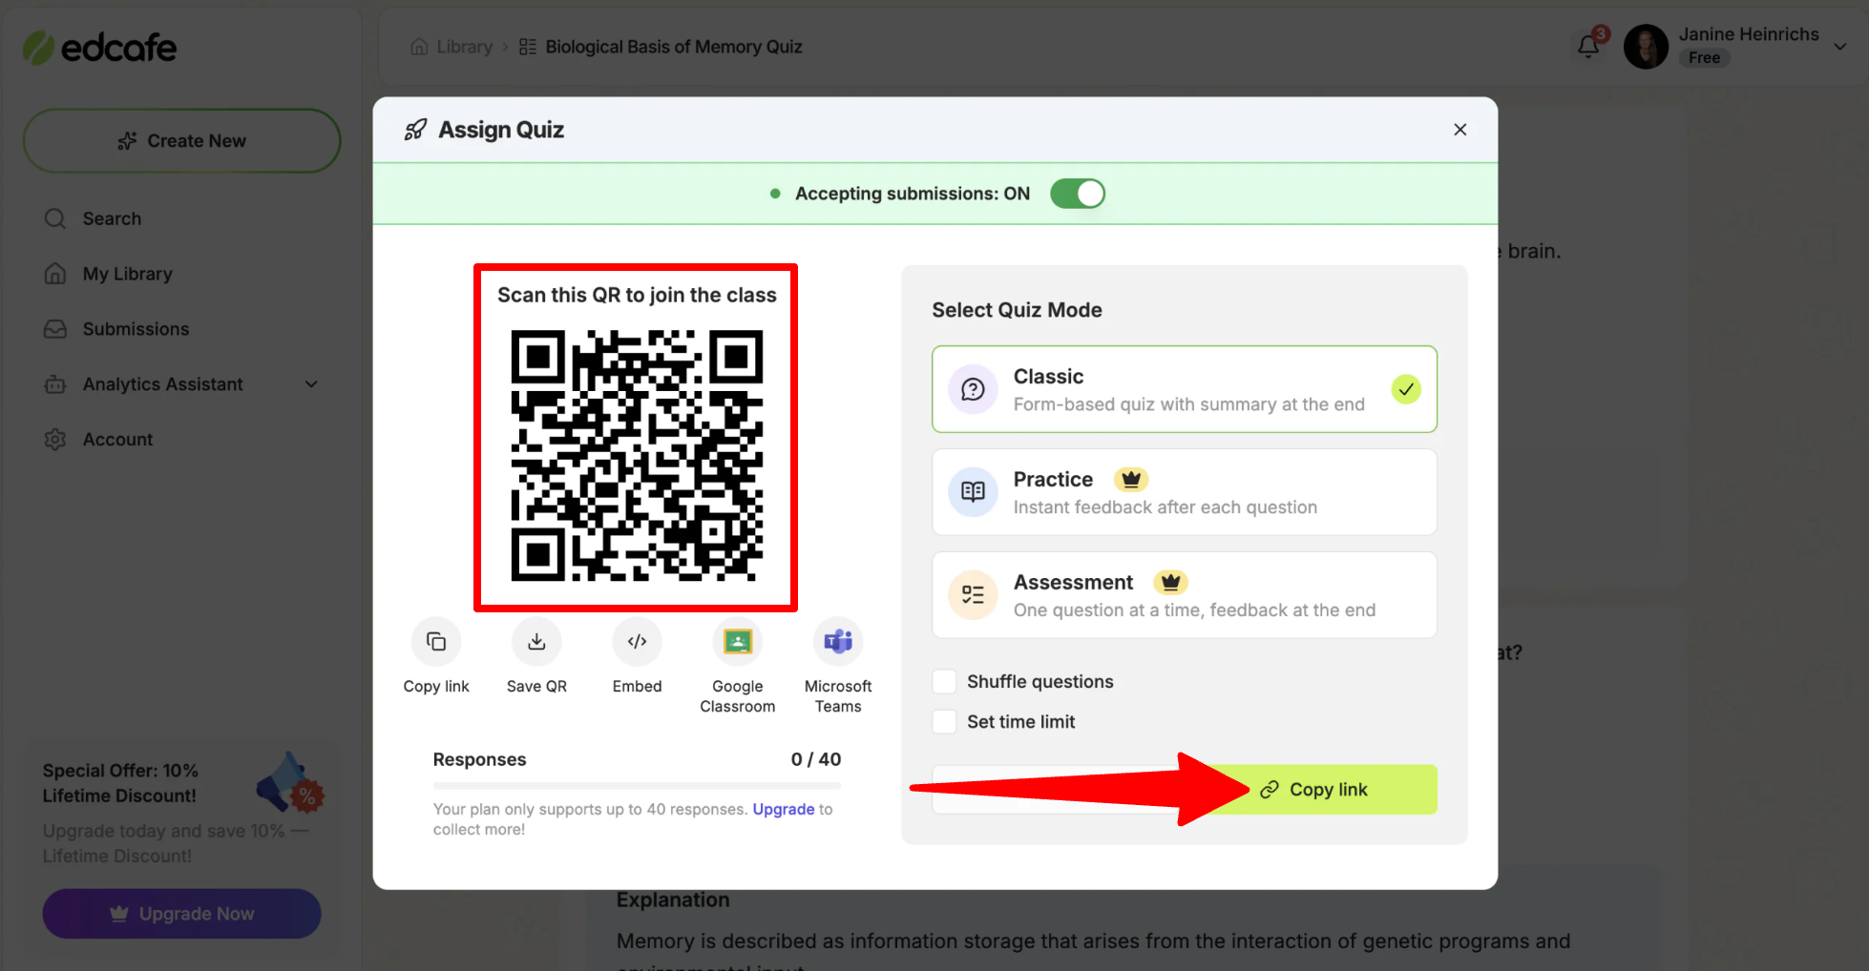Toggle Accepting submissions switch off

tap(1078, 194)
